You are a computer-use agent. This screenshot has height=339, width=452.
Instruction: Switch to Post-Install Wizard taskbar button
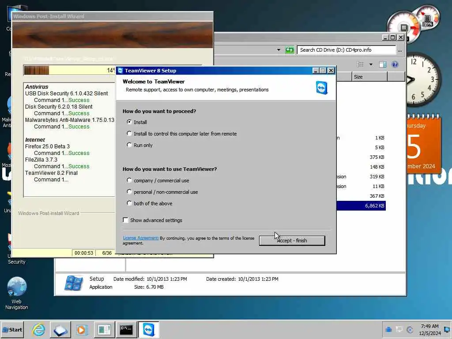104,329
